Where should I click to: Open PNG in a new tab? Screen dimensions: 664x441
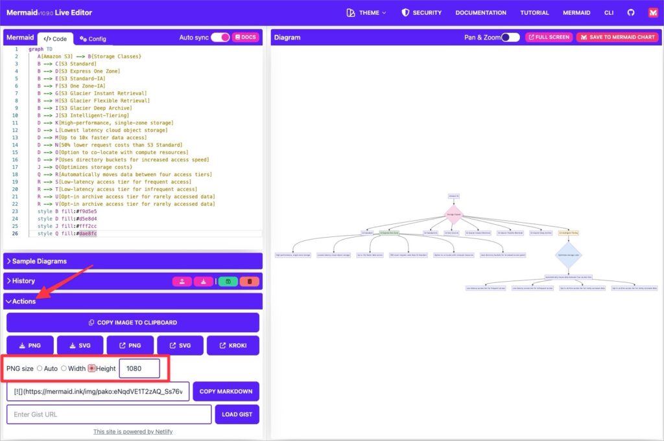130,345
